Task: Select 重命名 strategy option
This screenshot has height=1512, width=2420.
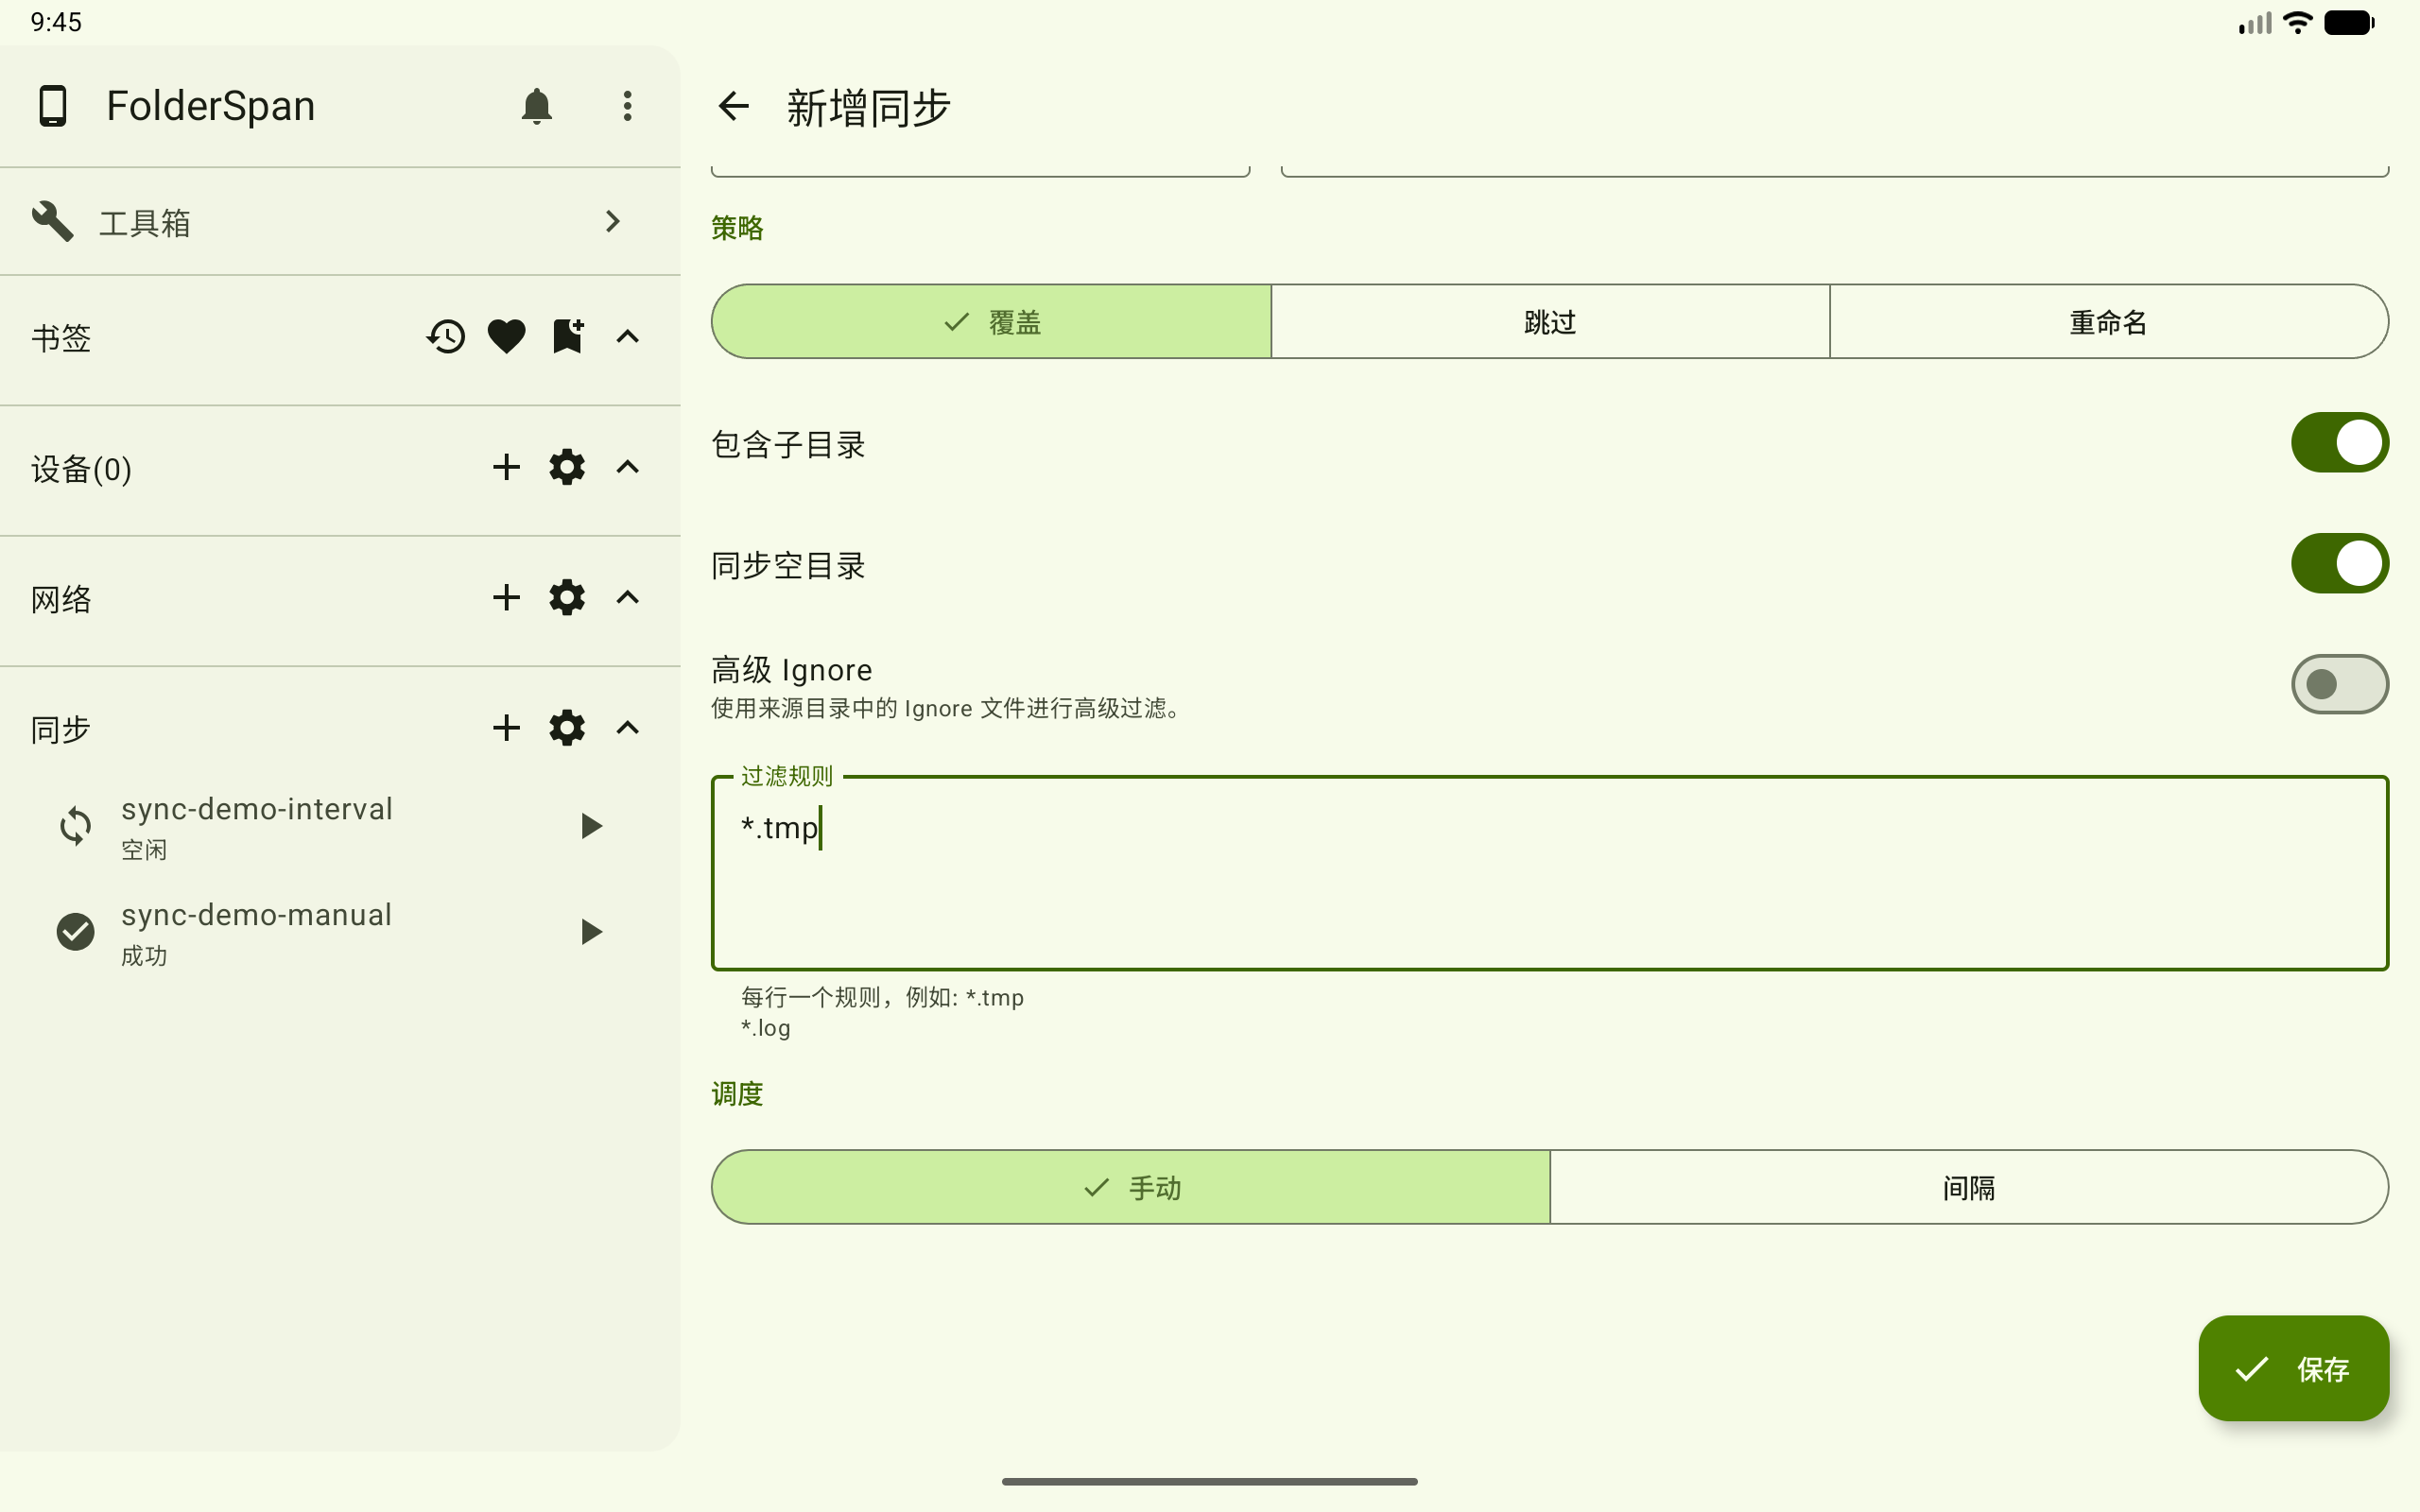Action: click(2109, 322)
